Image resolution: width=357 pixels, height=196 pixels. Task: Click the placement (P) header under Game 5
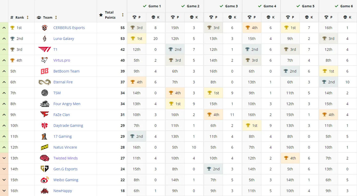290,17
